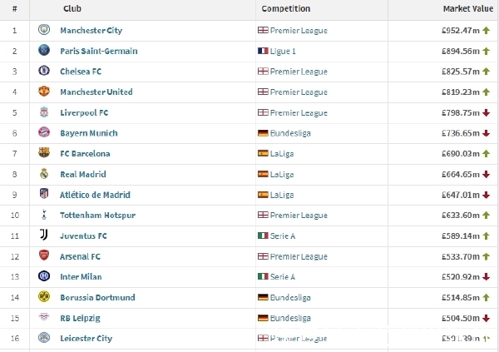This screenshot has height=352, width=499.
Task: Sort by the Market Value column header
Action: (x=467, y=8)
